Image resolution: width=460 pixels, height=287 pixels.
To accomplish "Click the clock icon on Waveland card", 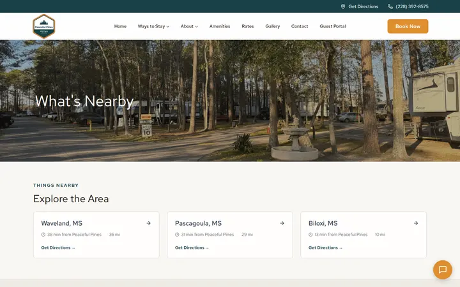I will (x=43, y=235).
